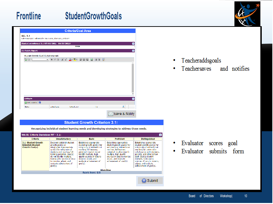The image size is (273, 204).
Task: Align text right in the editor
Action: 87,60
